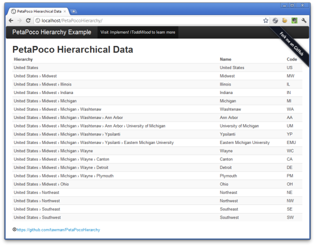This screenshot has height=246, width=315.
Task: Minimize the browser window
Action: pyautogui.click(x=284, y=5)
